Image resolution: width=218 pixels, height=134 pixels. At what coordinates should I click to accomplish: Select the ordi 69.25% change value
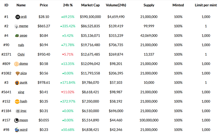[68, 17]
